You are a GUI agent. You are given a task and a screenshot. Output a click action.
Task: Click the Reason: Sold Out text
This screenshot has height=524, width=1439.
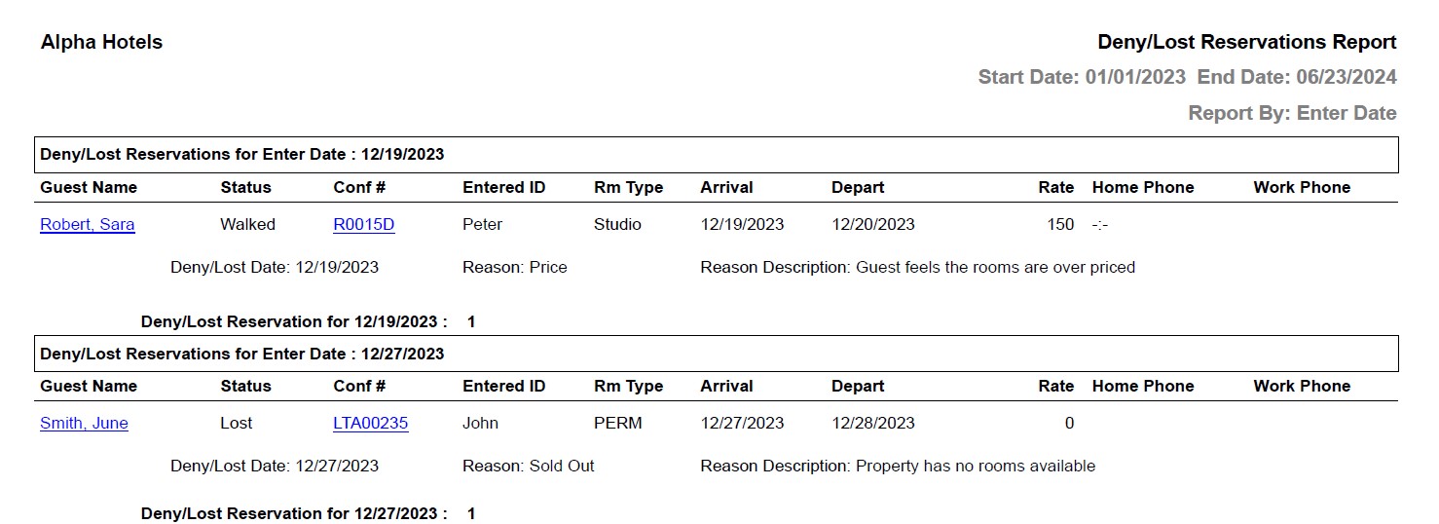pos(528,467)
